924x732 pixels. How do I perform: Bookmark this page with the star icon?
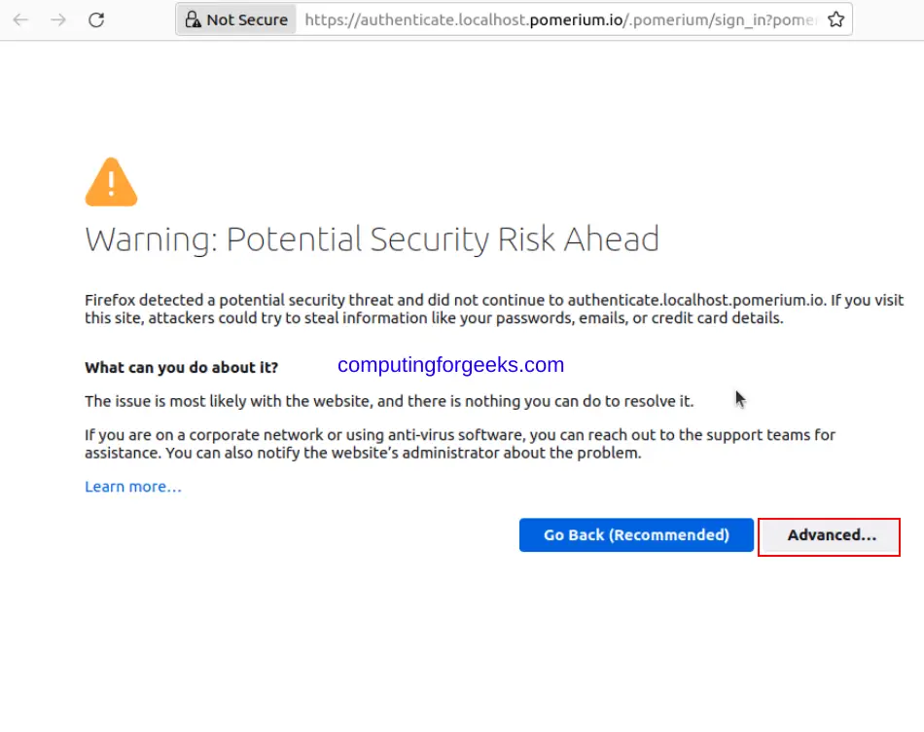click(835, 19)
